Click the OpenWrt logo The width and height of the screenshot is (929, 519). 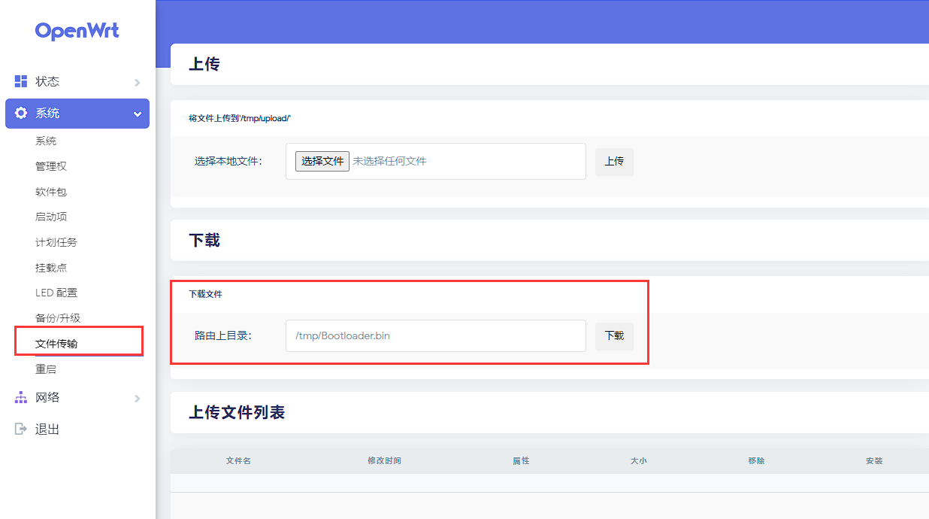[x=77, y=31]
